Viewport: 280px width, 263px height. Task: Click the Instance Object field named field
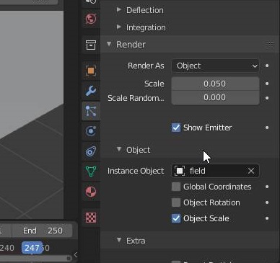click(216, 171)
